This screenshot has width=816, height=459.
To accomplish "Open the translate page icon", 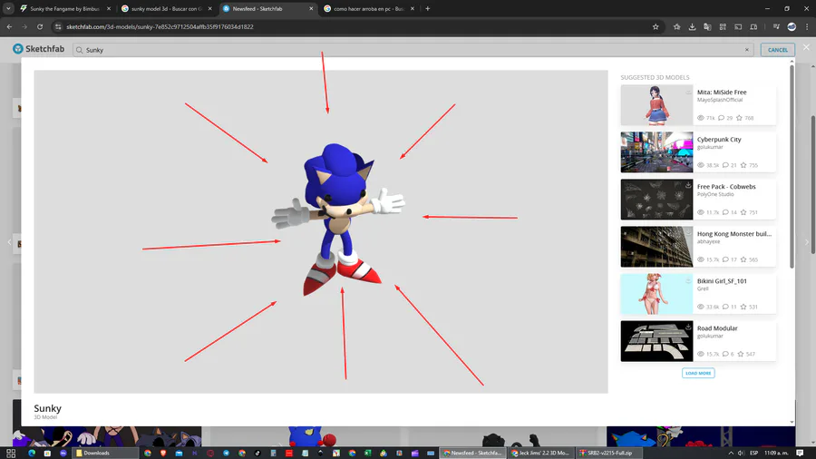I will pos(707,26).
